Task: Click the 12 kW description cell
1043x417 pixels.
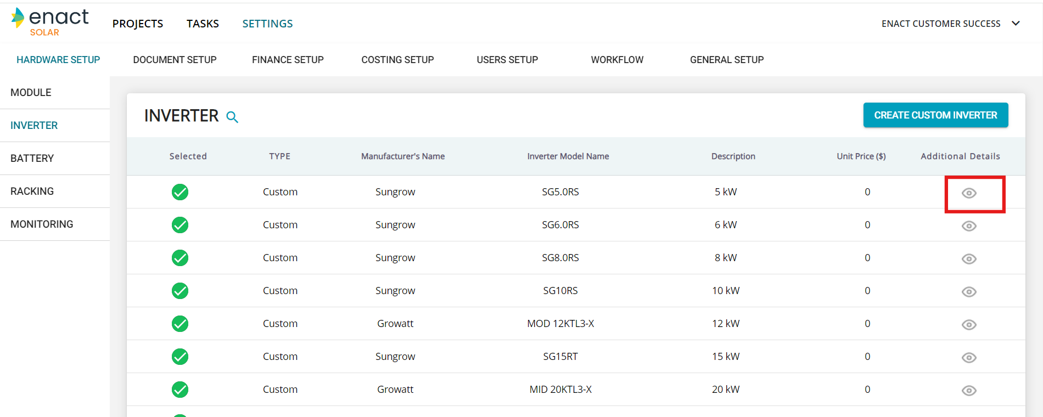Action: tap(726, 324)
